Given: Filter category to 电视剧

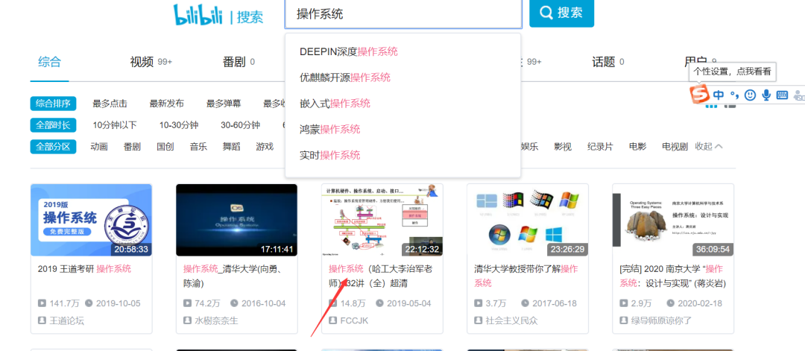Looking at the screenshot, I should pyautogui.click(x=675, y=147).
